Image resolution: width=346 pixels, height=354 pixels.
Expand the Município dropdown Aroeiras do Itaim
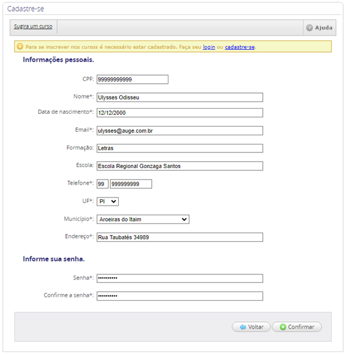coord(143,219)
